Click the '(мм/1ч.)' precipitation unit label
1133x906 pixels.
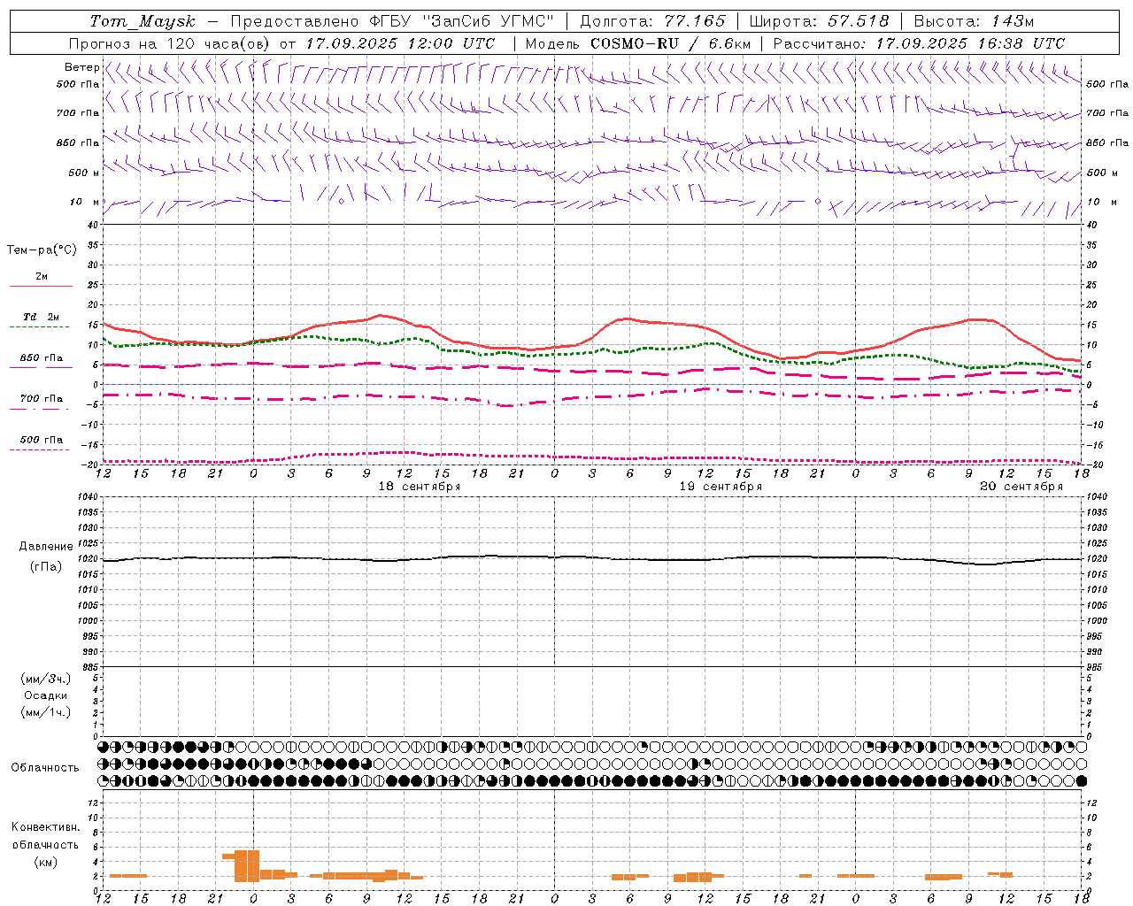45,712
